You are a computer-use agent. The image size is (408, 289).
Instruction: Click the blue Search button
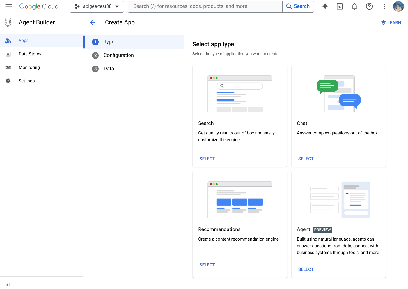pos(298,6)
